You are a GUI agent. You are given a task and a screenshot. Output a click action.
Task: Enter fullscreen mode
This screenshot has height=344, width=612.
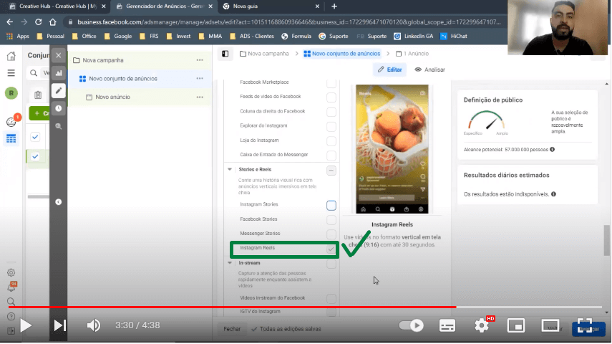[584, 325]
